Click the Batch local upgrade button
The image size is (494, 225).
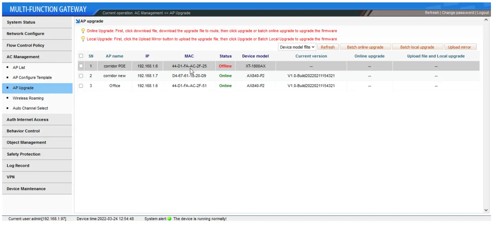(x=417, y=47)
